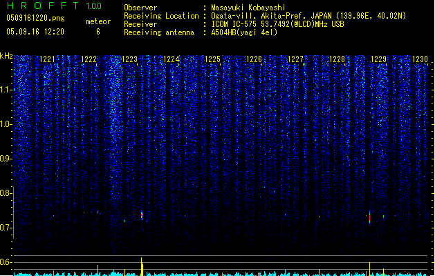Viewport: 435px width, 276px height.
Task: Click the 1230 time marker
Action: click(x=420, y=59)
